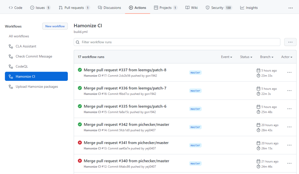Click the CodeQL workflow icon in the sidebar

point(11,67)
